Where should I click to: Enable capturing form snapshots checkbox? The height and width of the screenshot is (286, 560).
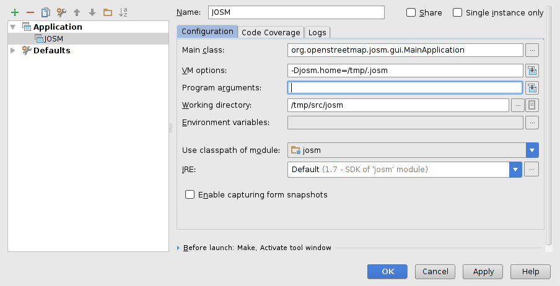click(x=190, y=194)
